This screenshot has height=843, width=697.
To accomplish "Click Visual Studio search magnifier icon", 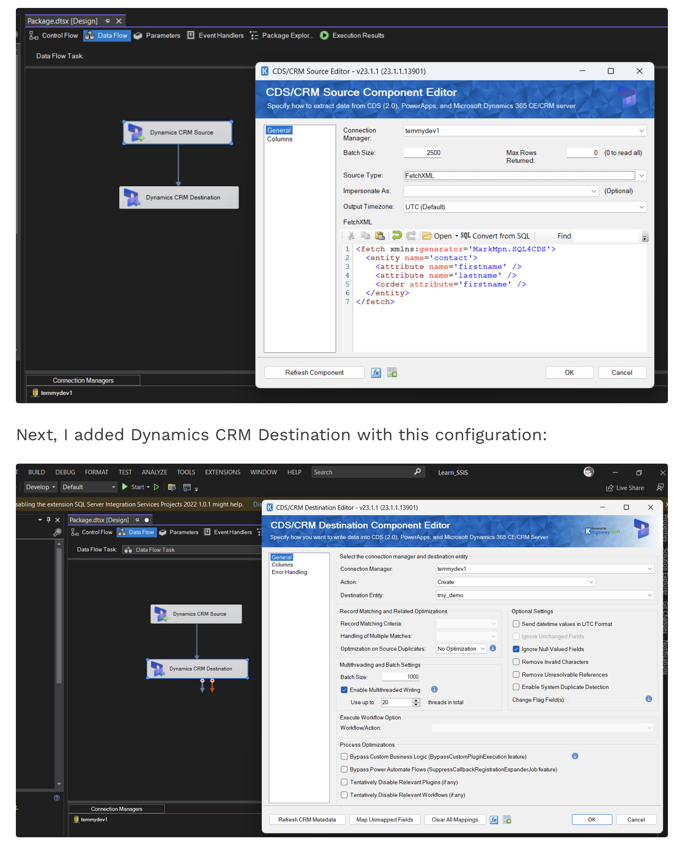I will 418,472.
